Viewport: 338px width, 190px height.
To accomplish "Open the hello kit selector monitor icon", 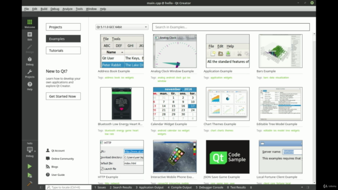I will [30, 149].
